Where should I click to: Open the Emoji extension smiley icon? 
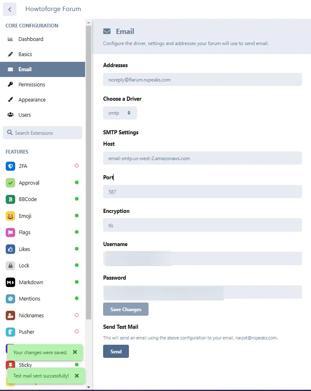[x=11, y=216]
